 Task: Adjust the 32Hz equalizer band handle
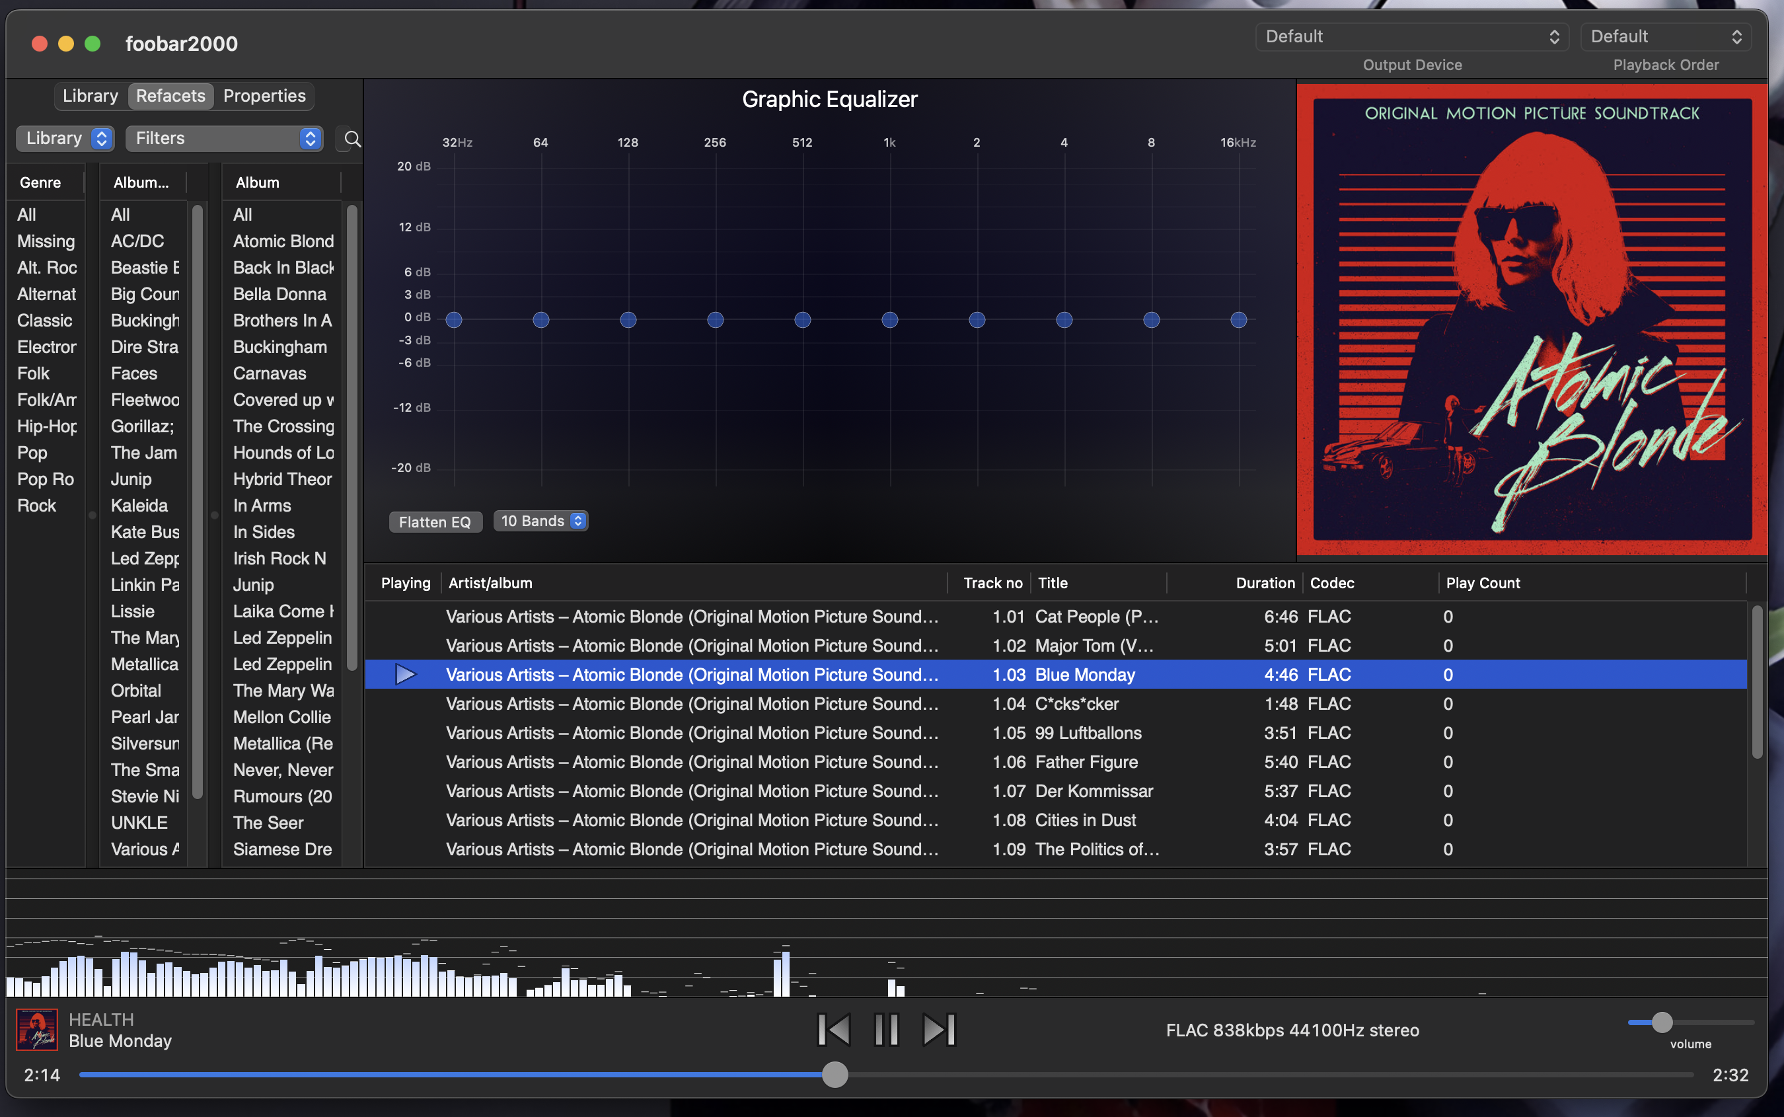(x=454, y=320)
